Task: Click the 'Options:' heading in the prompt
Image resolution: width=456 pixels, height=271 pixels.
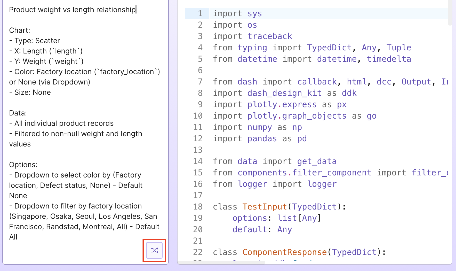Action: (x=23, y=165)
